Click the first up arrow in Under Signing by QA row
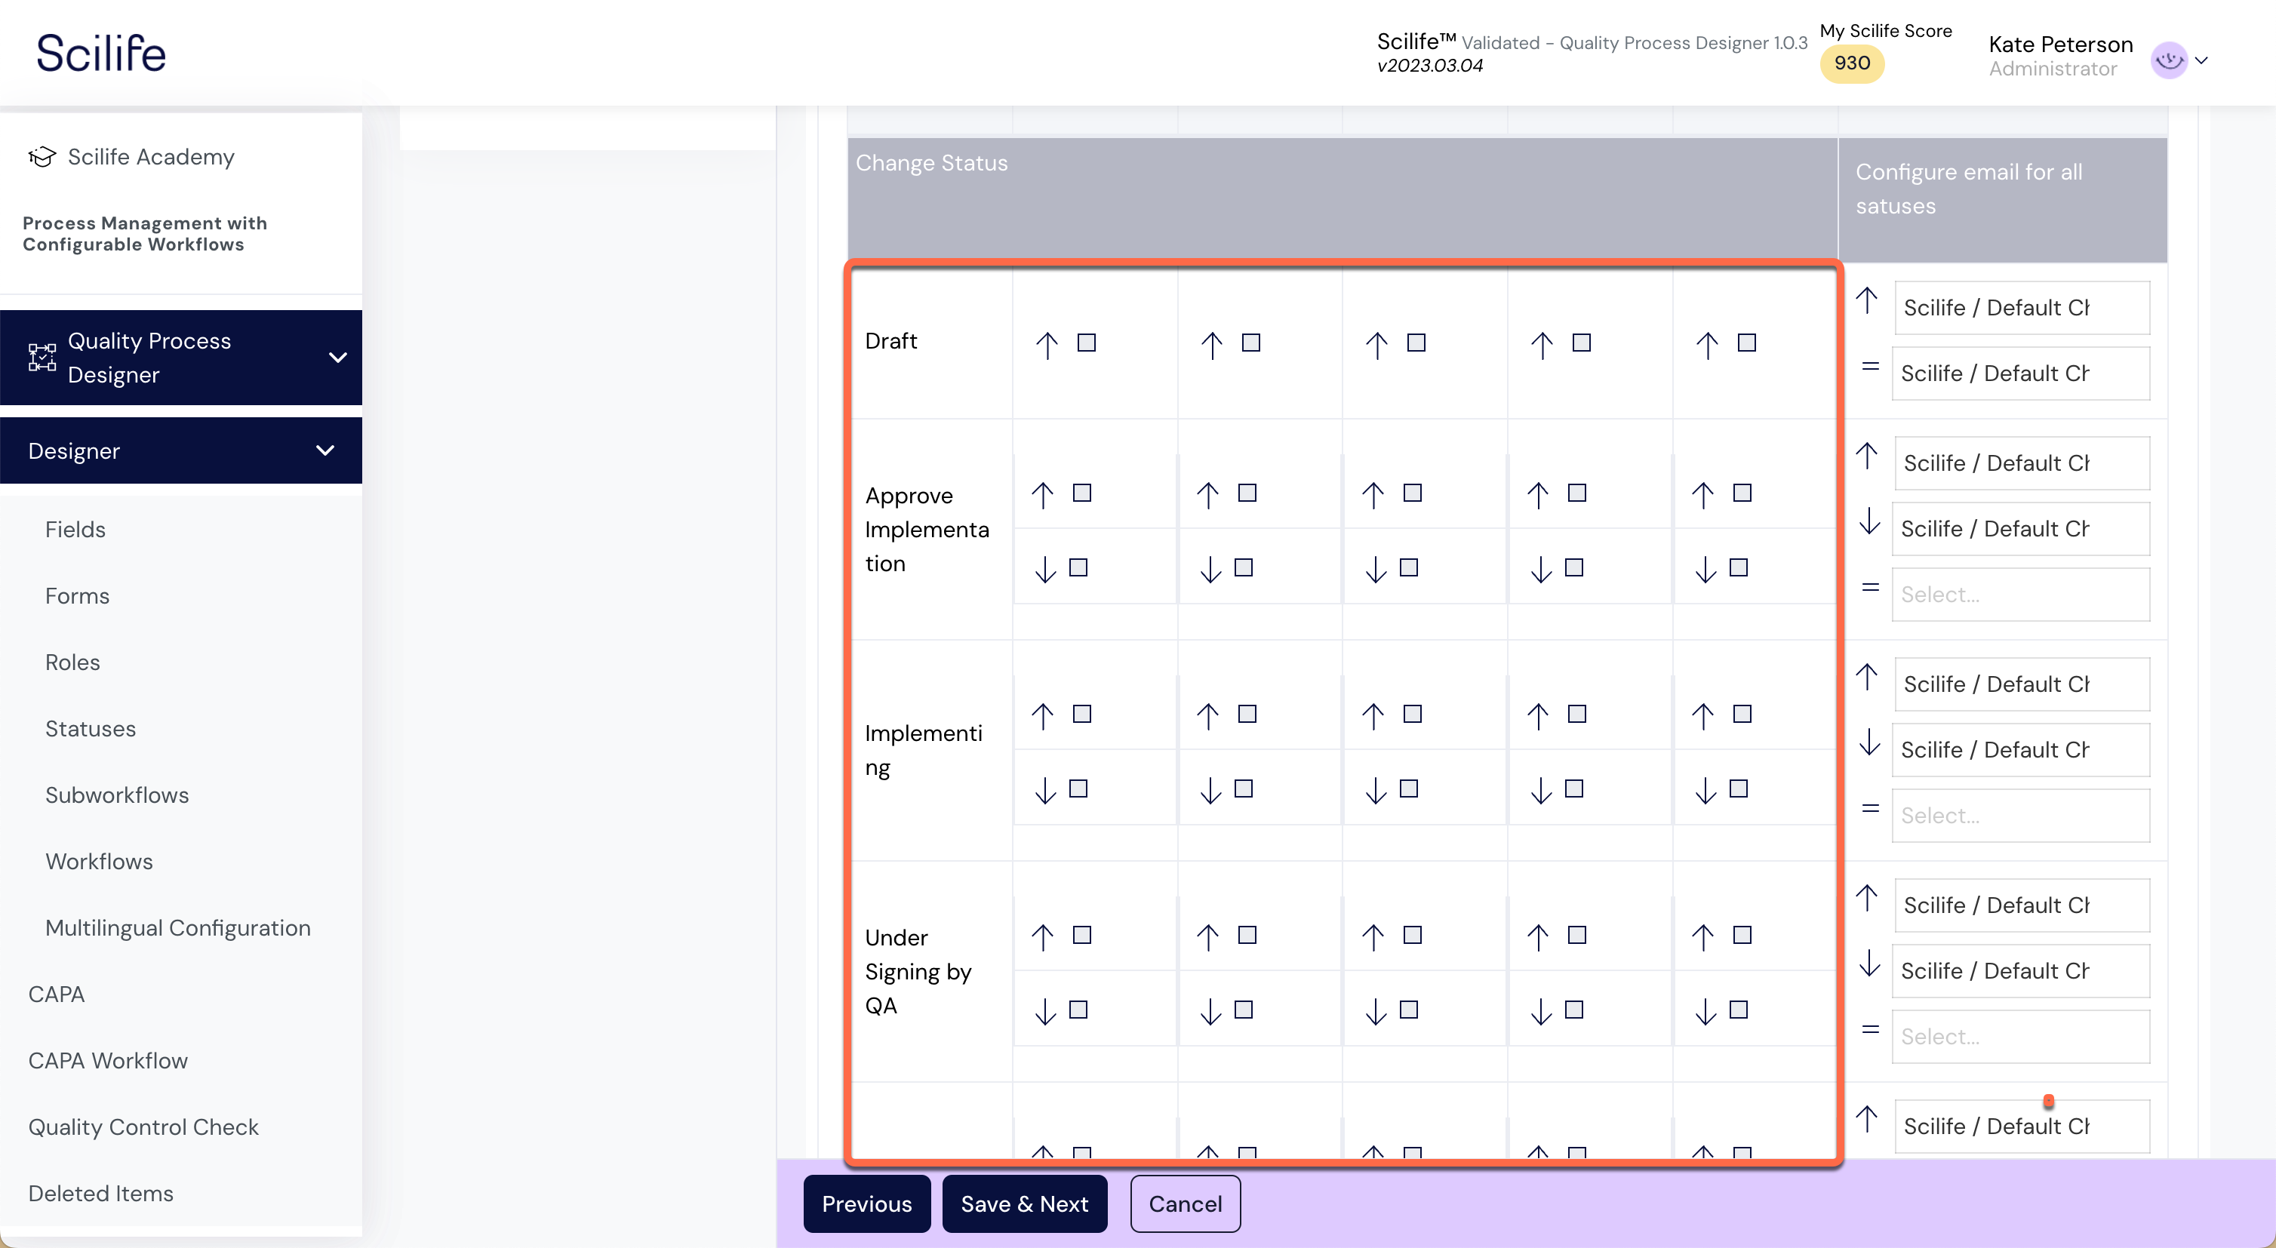Viewport: 2276px width, 1248px height. [x=1043, y=937]
